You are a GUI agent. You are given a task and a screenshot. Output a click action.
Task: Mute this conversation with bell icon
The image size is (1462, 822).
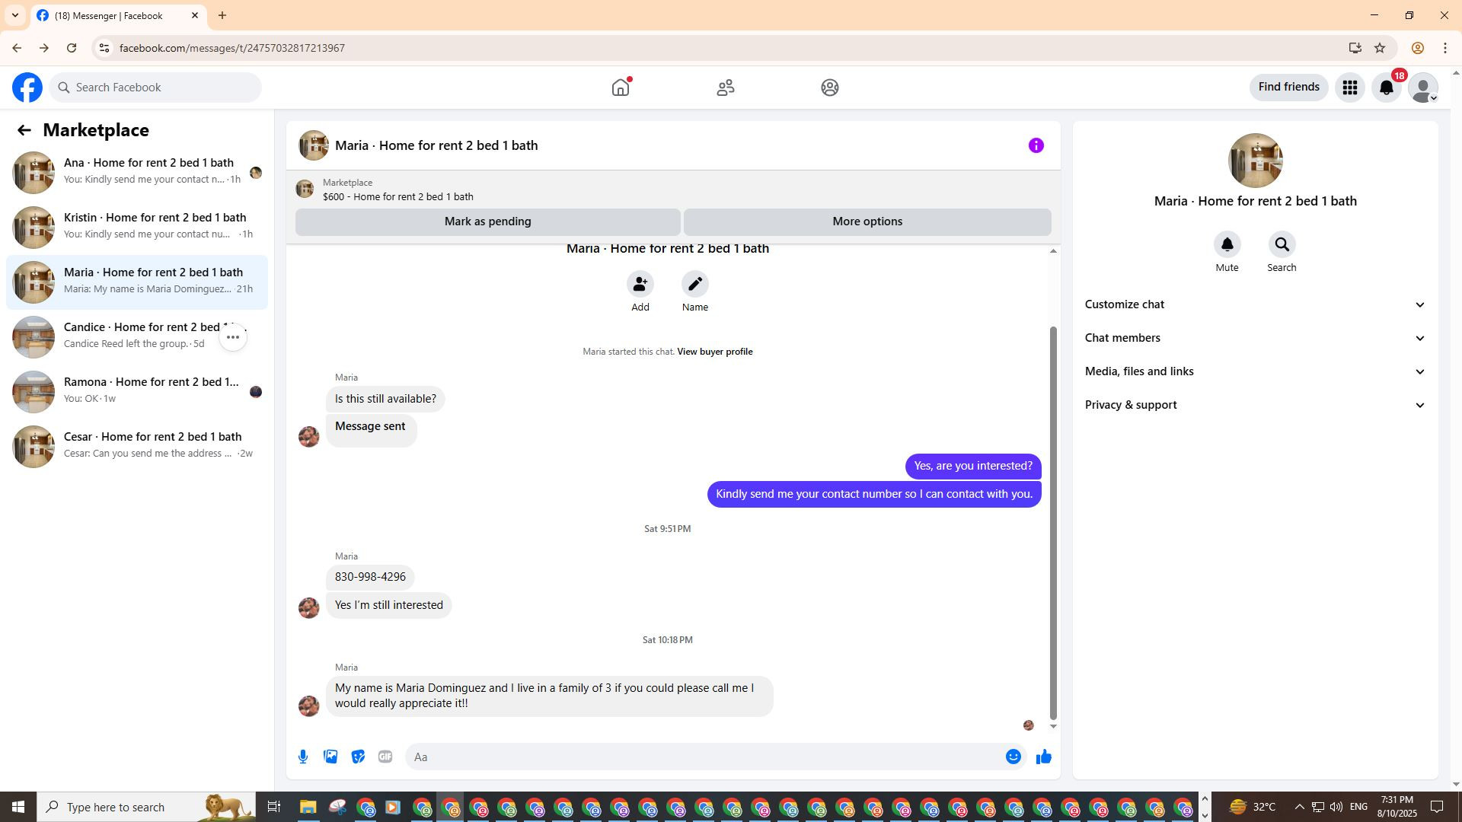click(x=1227, y=245)
